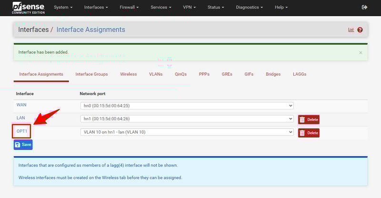The height and width of the screenshot is (198, 381).
Task: Open the System menu
Action: pos(63,8)
